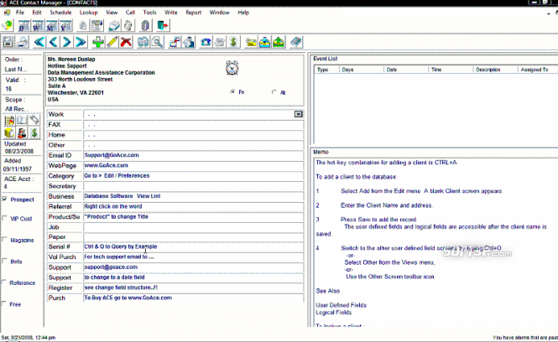Click the outbox upload tray icon

tap(279, 42)
